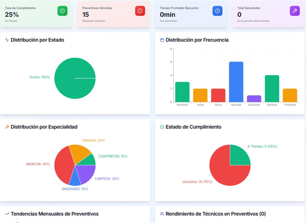Viewport: 306px width, 223px height.
Task: Select the green Semanal bar
Action: (272, 89)
